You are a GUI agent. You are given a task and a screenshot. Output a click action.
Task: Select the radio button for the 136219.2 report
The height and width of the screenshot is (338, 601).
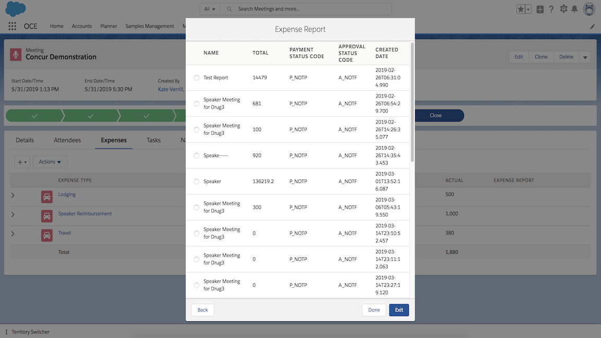(x=197, y=182)
